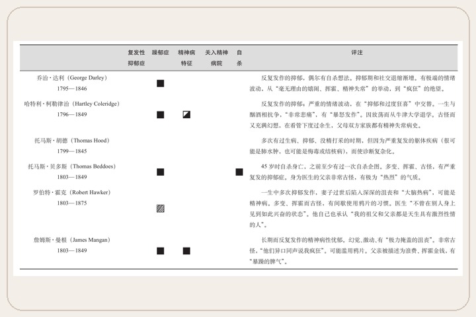Select the column header 精神病特征
Screen dimensions: 476x317
tap(186, 58)
